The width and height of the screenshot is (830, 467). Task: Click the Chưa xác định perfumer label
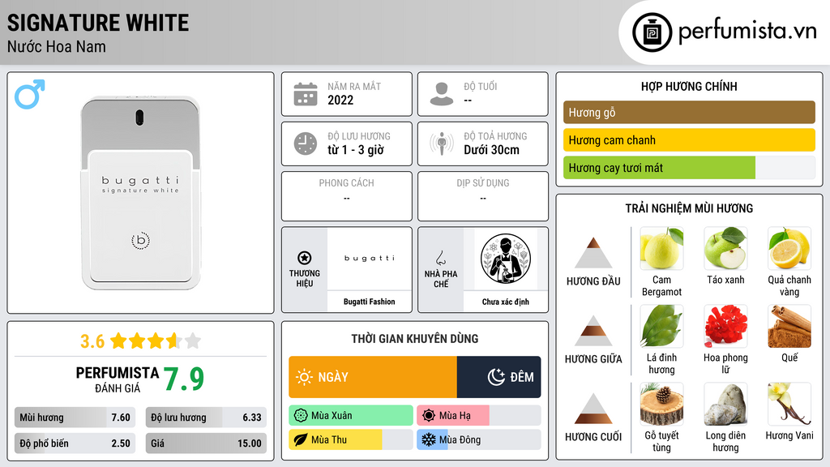click(x=506, y=302)
